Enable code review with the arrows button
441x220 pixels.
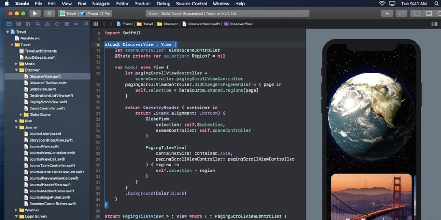pos(401,14)
